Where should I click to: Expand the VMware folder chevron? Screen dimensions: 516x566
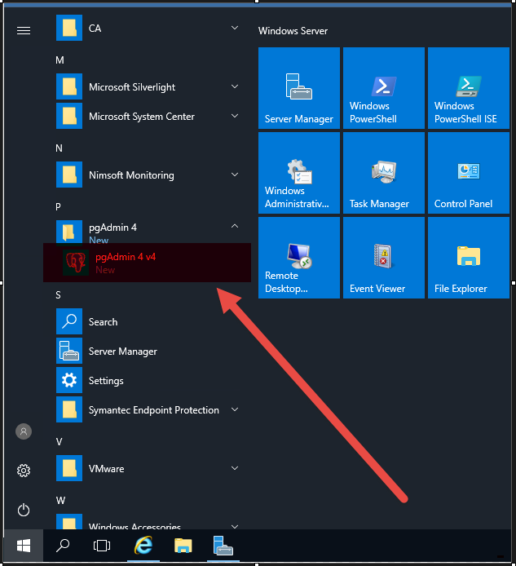pyautogui.click(x=235, y=468)
